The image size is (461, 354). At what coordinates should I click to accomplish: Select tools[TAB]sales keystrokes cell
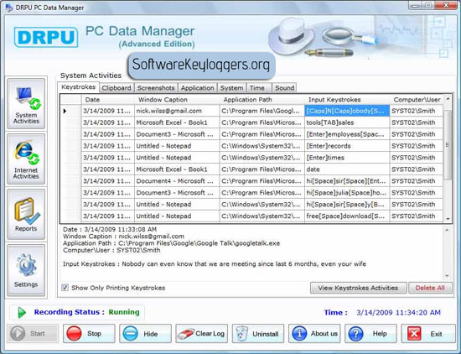click(x=347, y=122)
